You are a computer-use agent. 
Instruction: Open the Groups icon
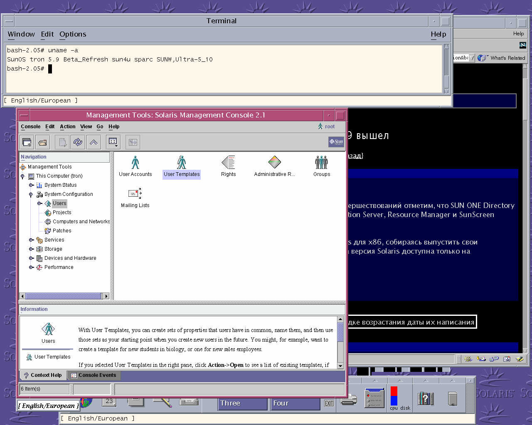click(322, 166)
